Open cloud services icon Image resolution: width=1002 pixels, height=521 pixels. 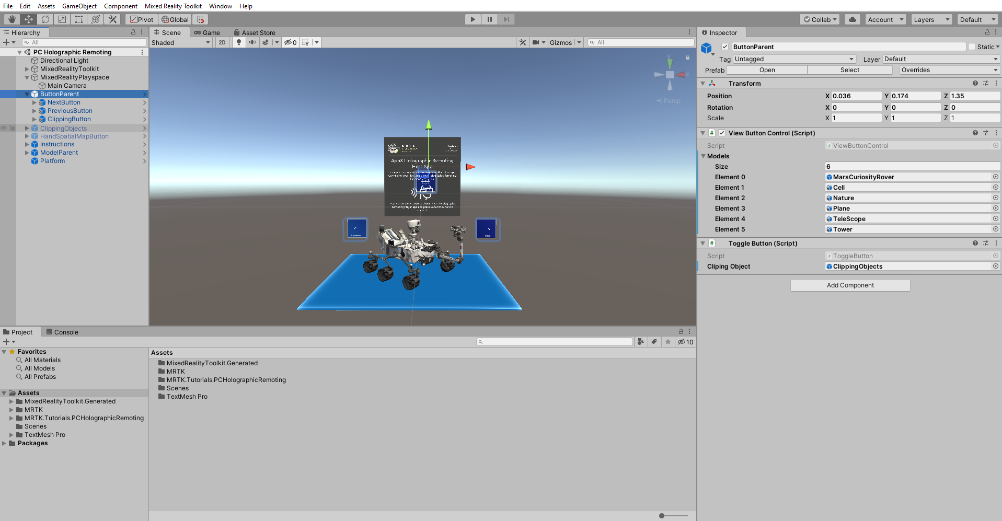tap(853, 19)
